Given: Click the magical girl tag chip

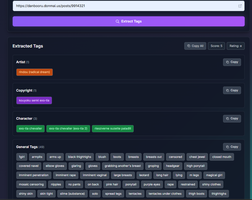Looking at the screenshot, I should click(x=214, y=175).
